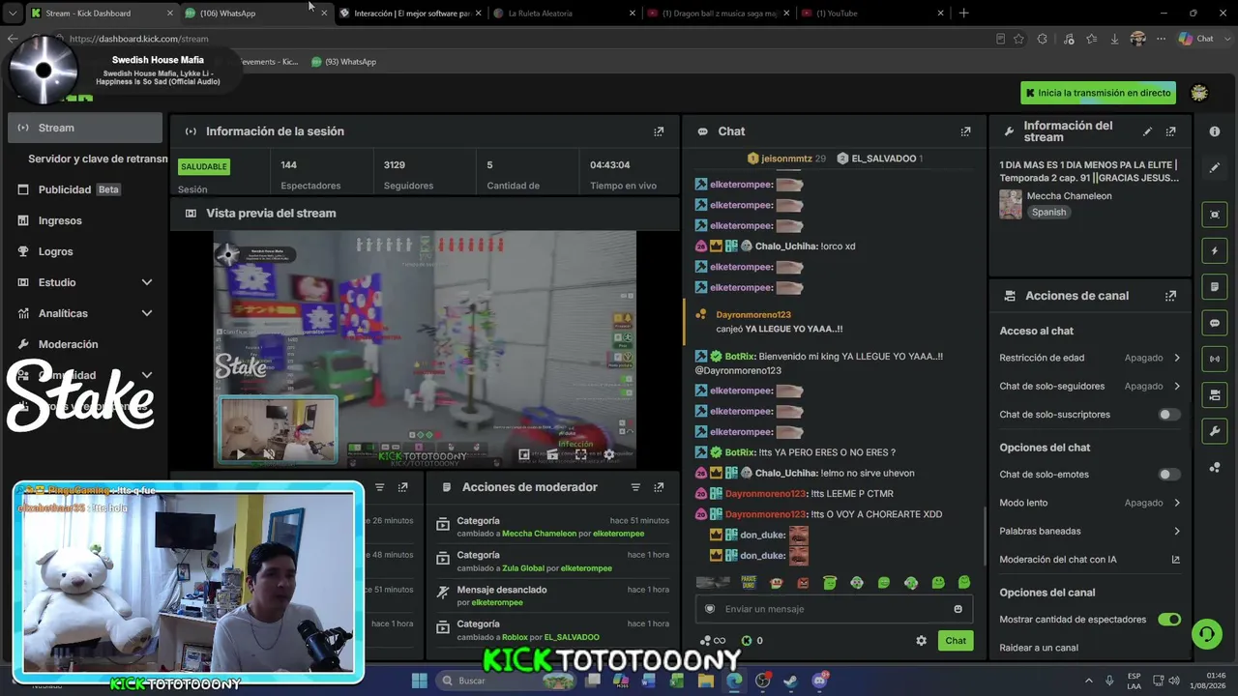The width and height of the screenshot is (1238, 696).
Task: Open Modo lento setting
Action: coord(1090,503)
